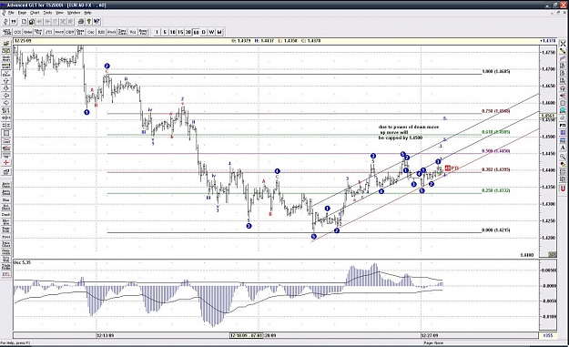This screenshot has height=347, width=569.
Task: Click the red left-arrow icon in right toolbar
Action: pos(563,96)
